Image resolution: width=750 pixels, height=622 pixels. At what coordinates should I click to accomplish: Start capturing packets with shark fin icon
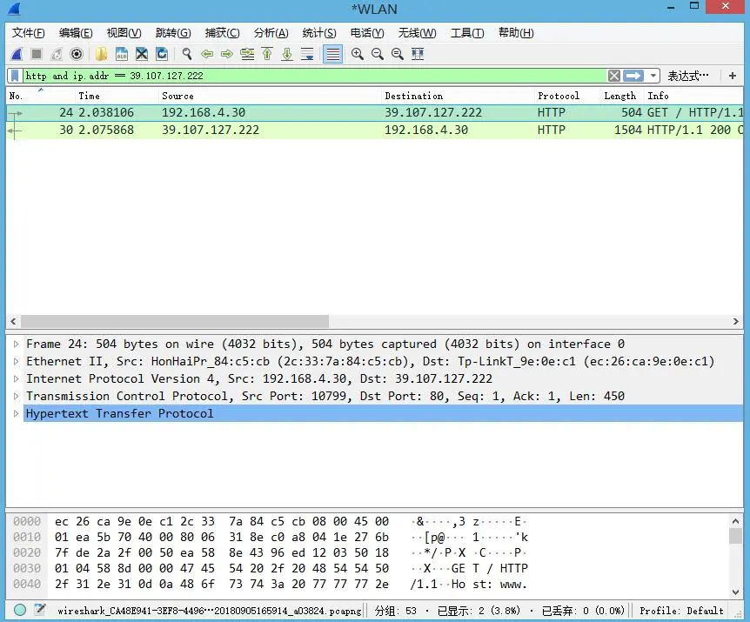[17, 54]
